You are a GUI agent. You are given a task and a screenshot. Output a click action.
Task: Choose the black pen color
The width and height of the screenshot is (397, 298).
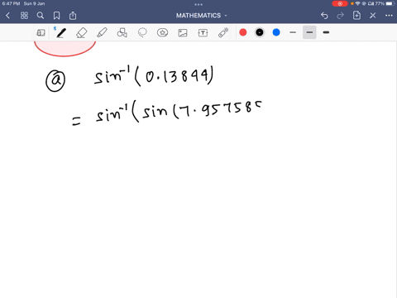click(x=260, y=32)
